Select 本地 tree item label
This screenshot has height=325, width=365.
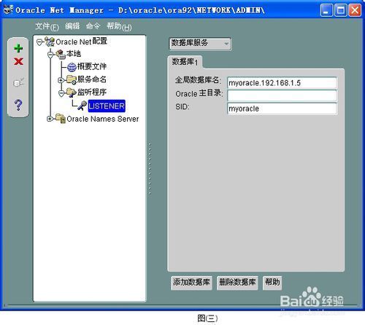tap(74, 54)
